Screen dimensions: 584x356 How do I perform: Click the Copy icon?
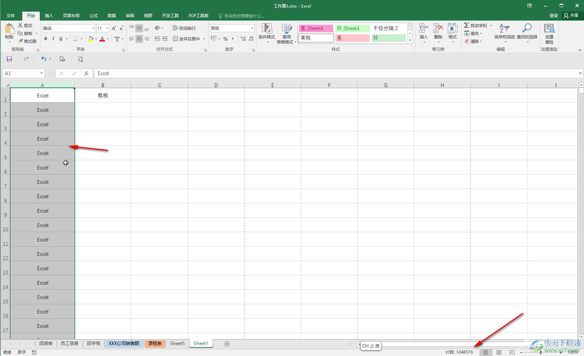point(20,33)
